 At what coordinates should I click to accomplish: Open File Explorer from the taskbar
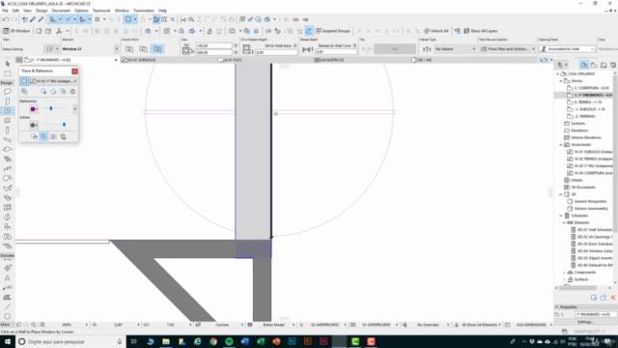click(x=166, y=341)
